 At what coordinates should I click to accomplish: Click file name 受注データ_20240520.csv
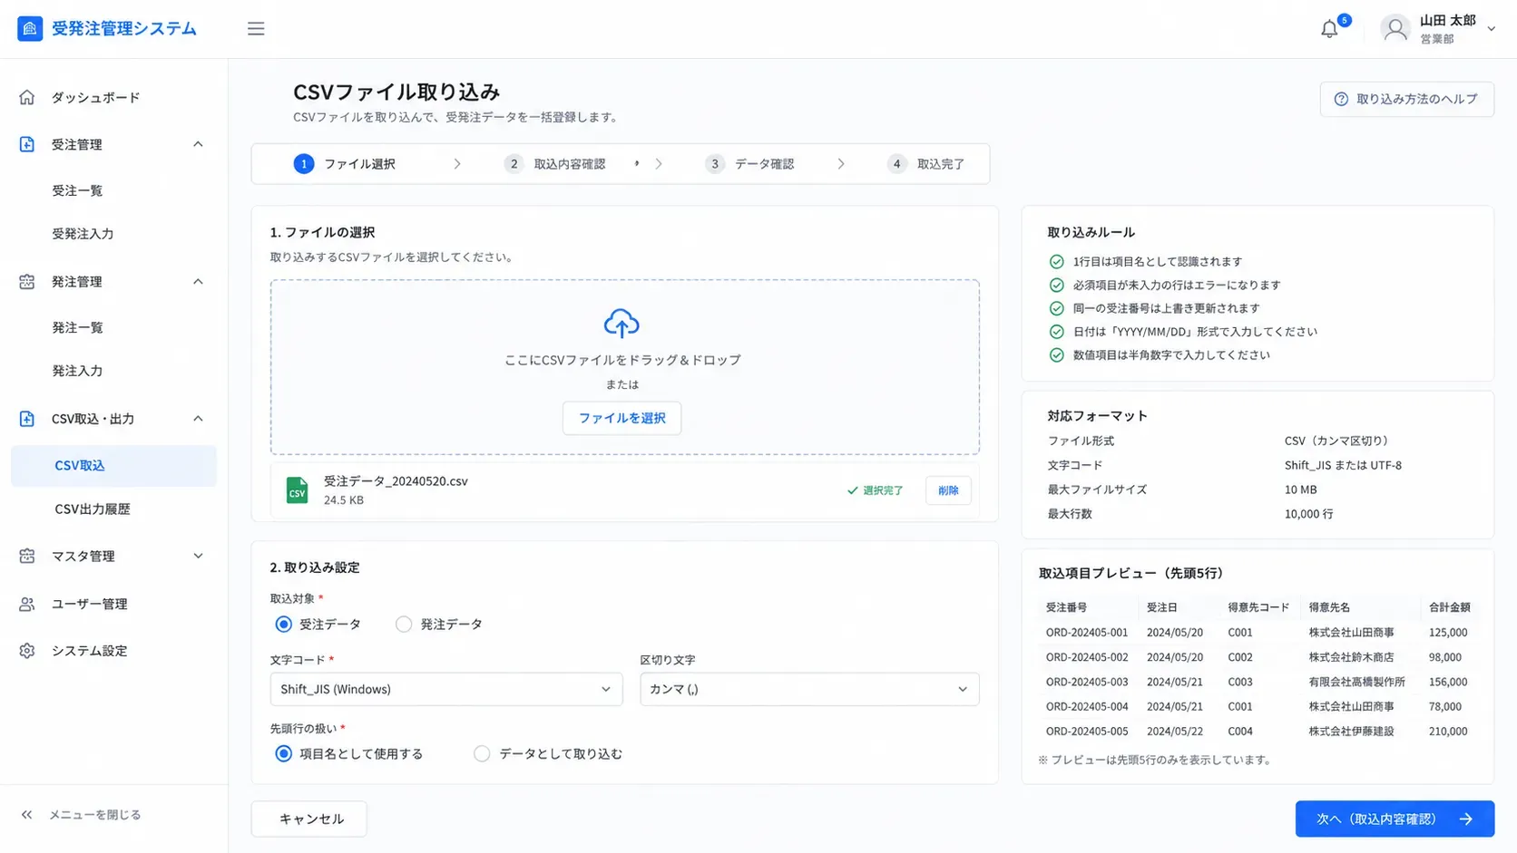point(396,481)
